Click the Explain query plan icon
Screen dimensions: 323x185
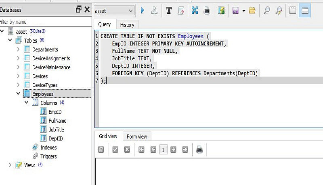(154, 10)
